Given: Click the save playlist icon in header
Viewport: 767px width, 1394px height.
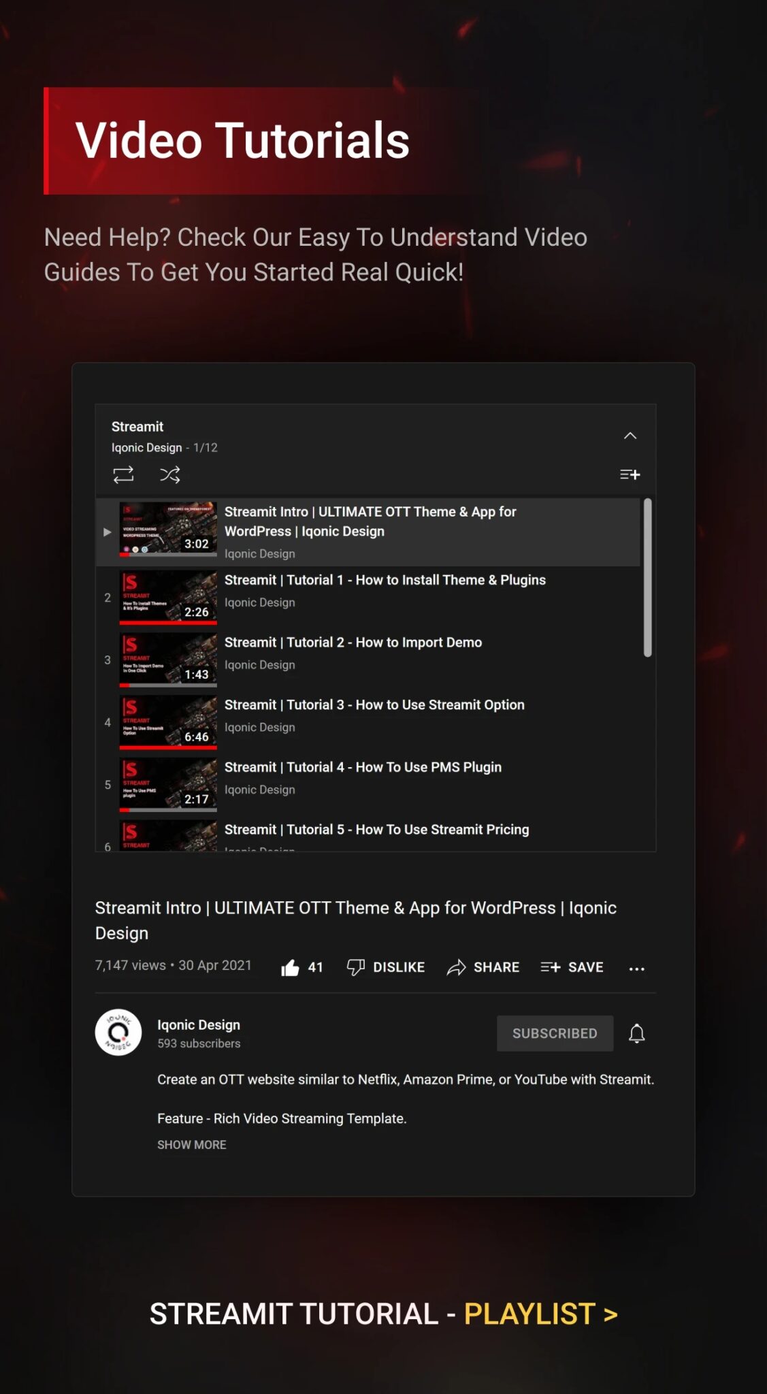Looking at the screenshot, I should pyautogui.click(x=630, y=474).
